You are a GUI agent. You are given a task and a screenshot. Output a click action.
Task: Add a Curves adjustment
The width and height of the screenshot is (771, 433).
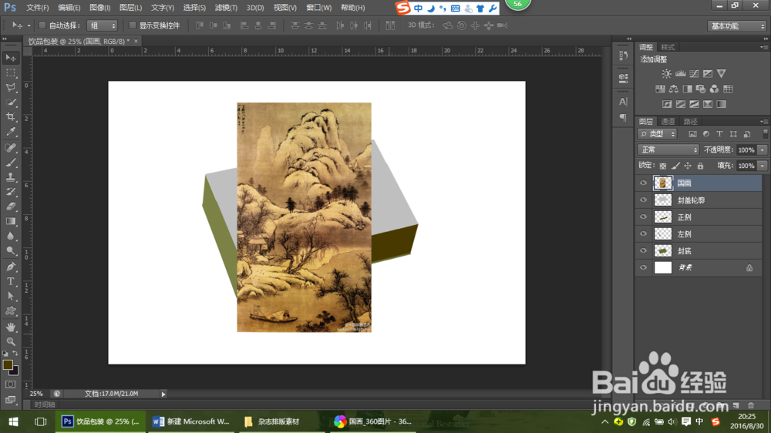point(694,74)
